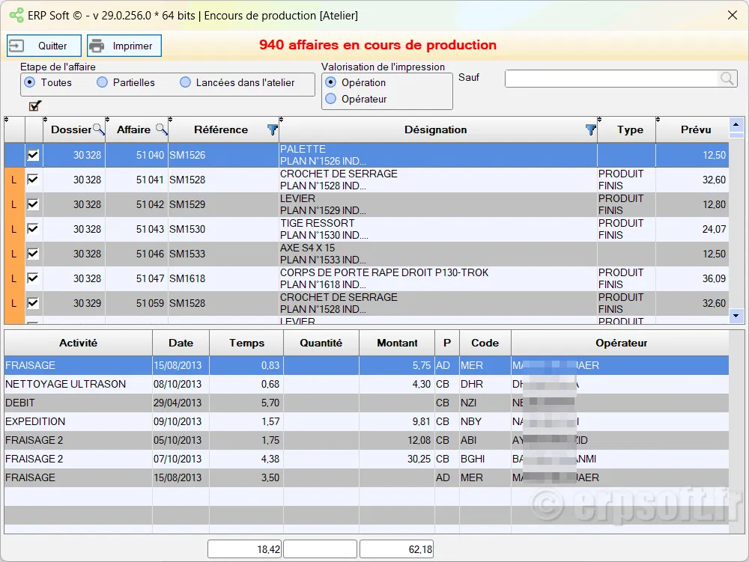Click the Activité column header

tap(78, 343)
